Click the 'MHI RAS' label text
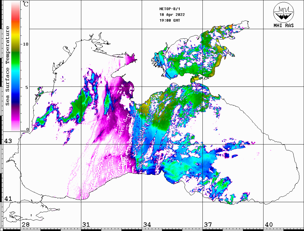Viewport: 304px width, 231px height. pyautogui.click(x=283, y=25)
